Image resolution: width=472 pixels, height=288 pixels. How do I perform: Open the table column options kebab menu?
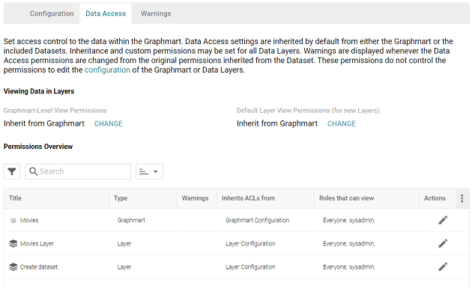(x=462, y=198)
